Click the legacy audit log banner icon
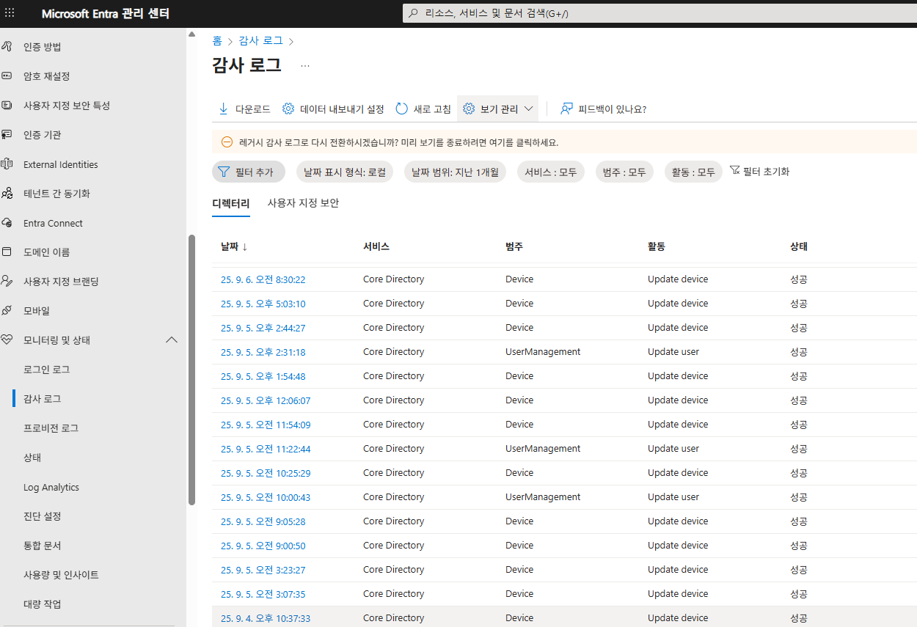Viewport: 917px width, 627px height. tap(227, 142)
